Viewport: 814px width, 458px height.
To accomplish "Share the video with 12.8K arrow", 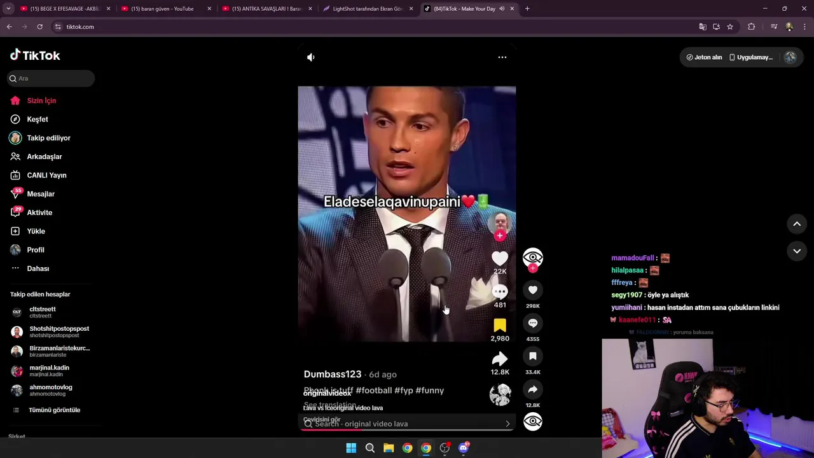I will pyautogui.click(x=500, y=359).
